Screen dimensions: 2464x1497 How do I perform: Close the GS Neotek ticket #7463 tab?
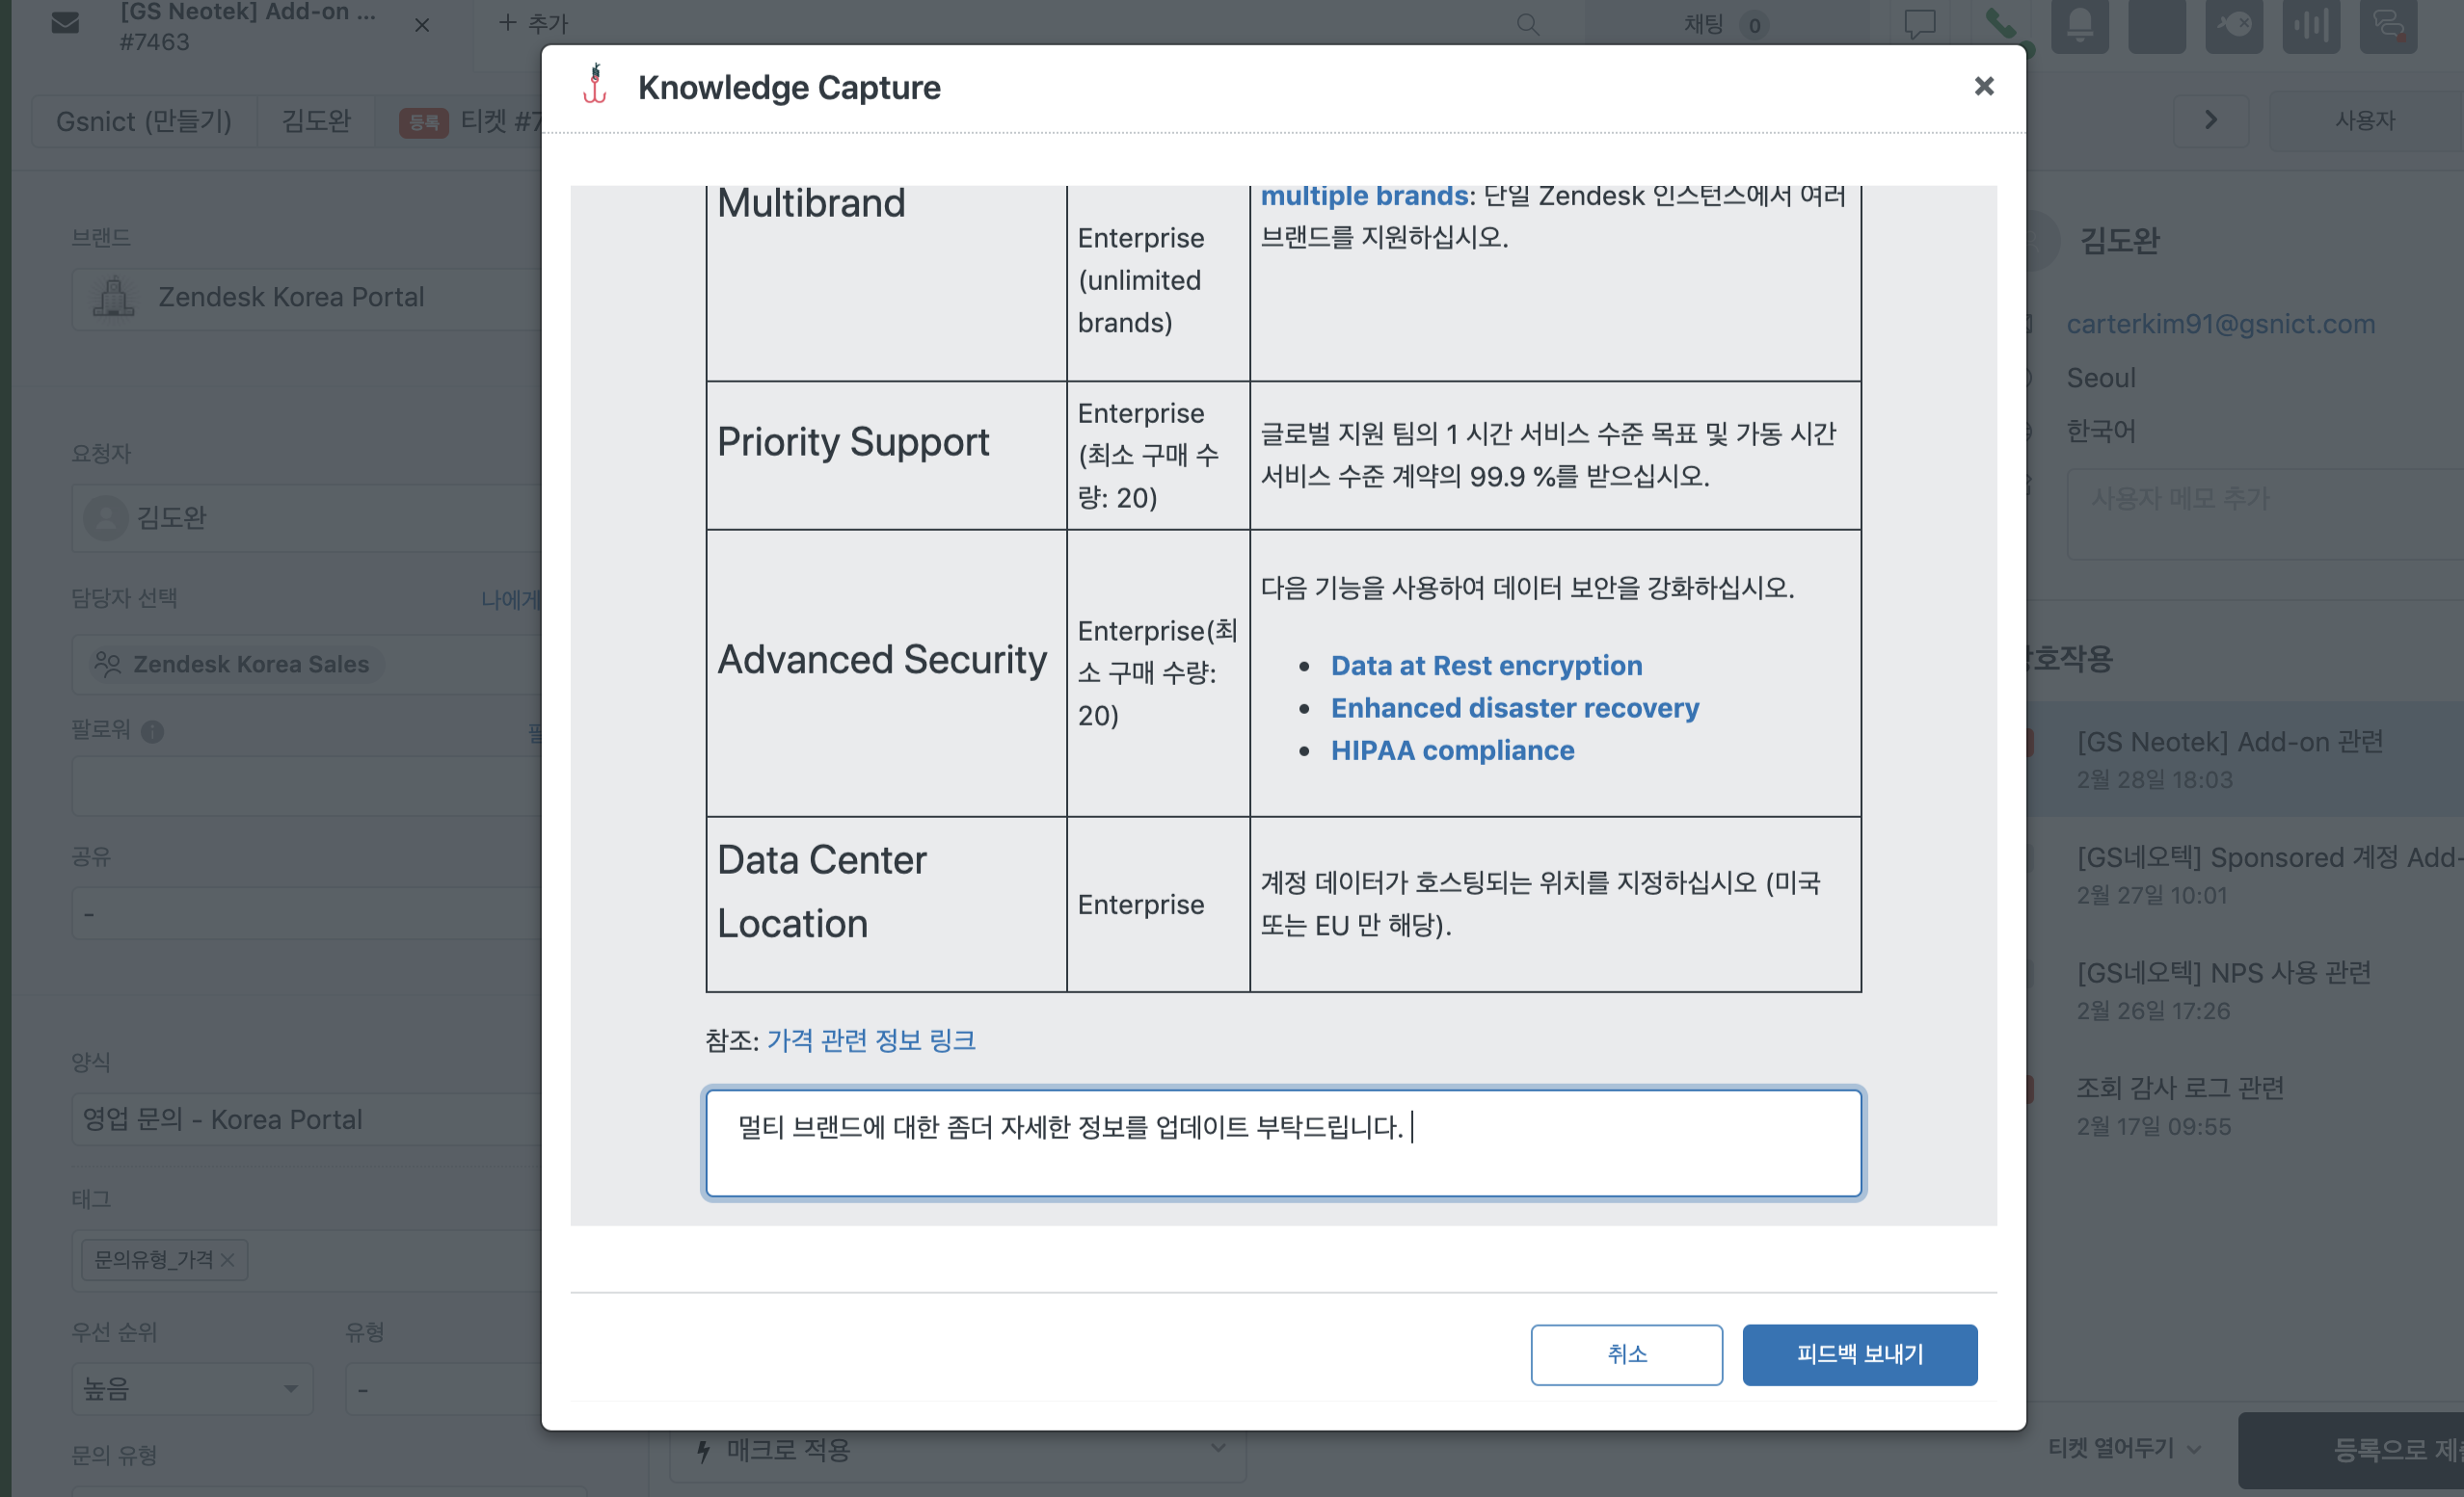click(422, 25)
